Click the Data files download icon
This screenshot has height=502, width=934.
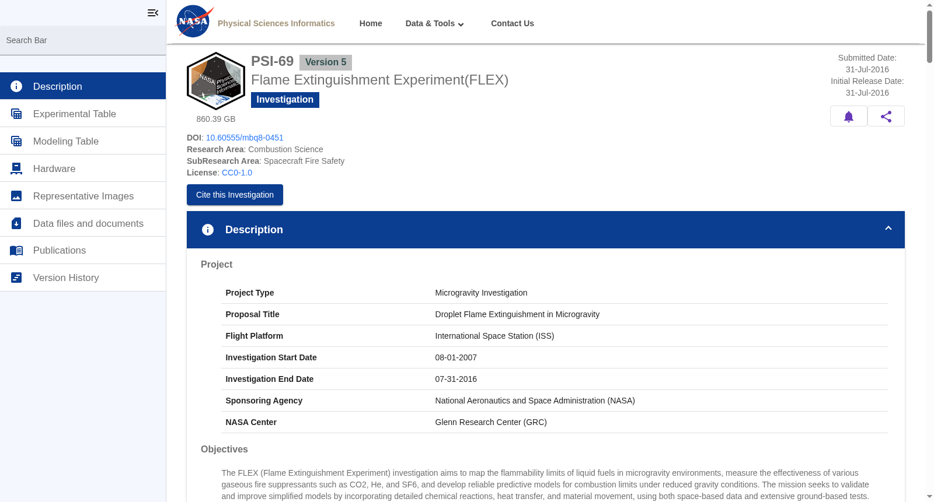coord(16,223)
